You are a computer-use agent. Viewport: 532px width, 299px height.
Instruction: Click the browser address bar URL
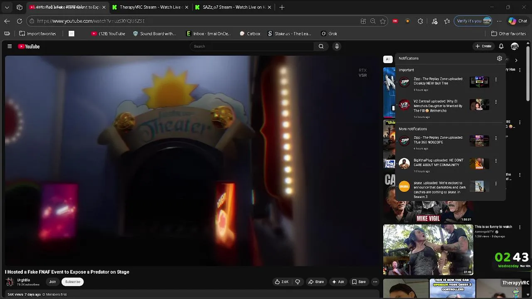pos(91,21)
